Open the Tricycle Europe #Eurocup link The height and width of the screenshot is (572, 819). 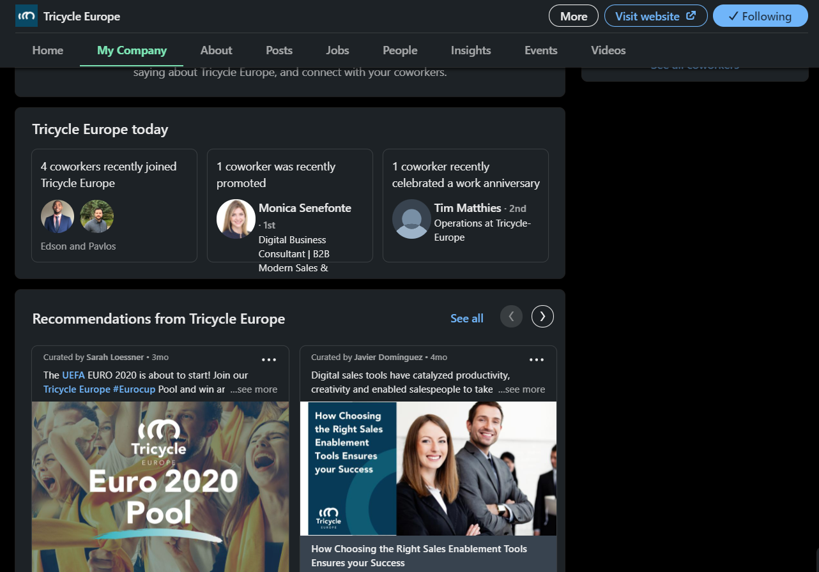[98, 389]
